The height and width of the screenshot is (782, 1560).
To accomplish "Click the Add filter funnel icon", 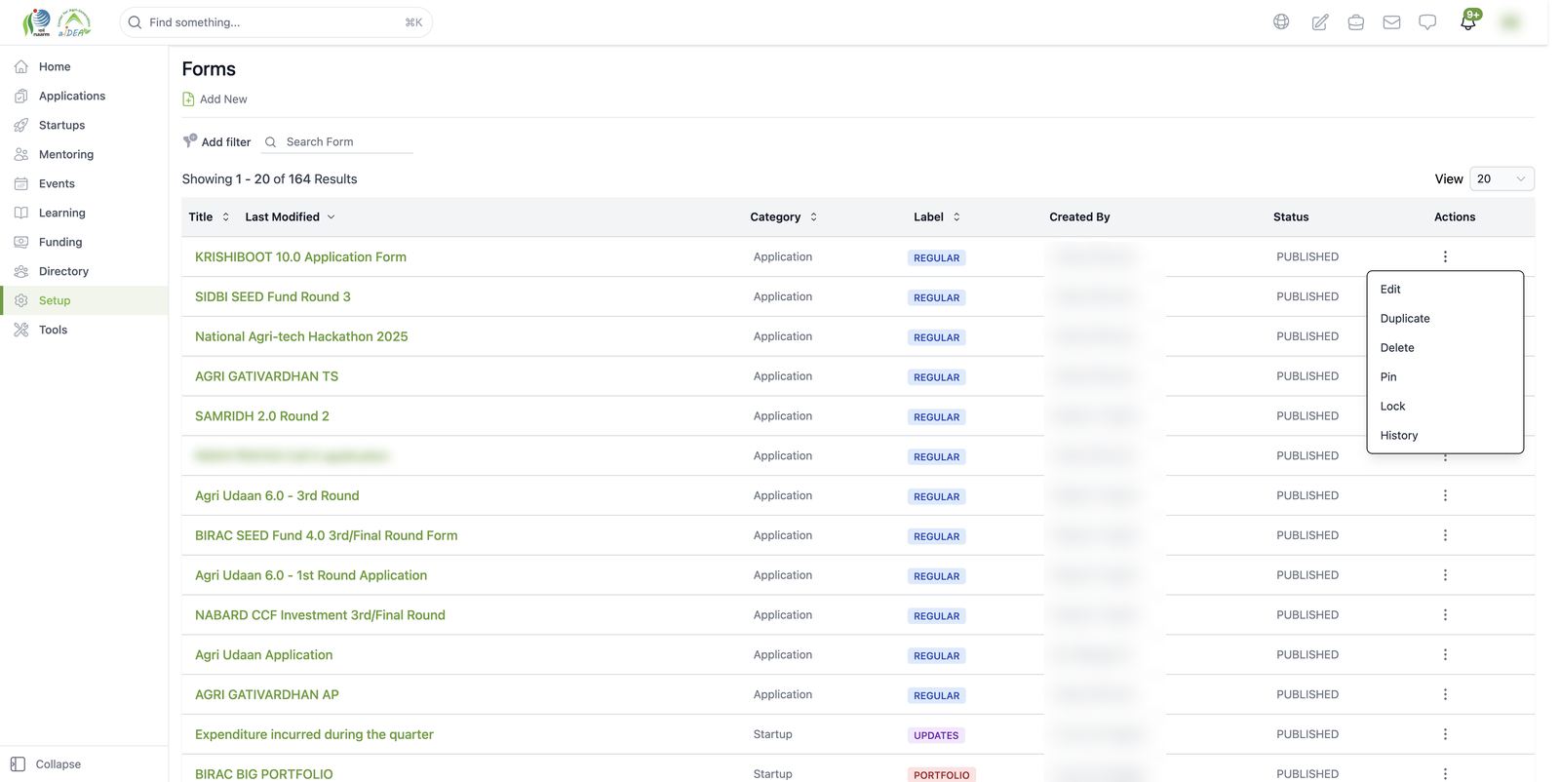I will 190,141.
